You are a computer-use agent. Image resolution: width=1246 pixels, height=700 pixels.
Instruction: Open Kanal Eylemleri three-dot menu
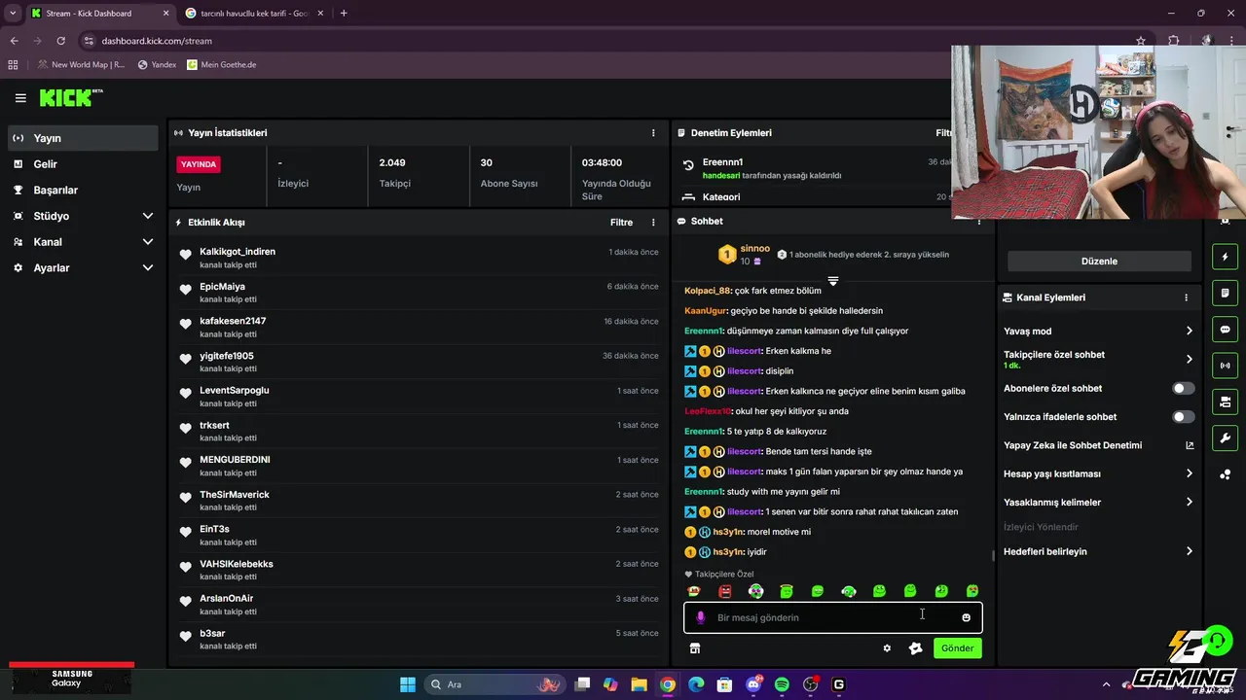(1186, 297)
